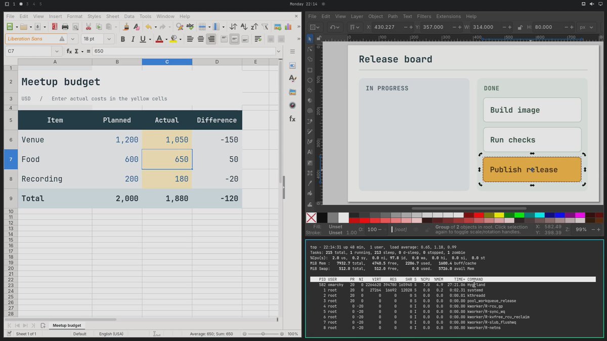Select the Spiral tool in Inkscape
Screen dimensions: 607x341
310,111
